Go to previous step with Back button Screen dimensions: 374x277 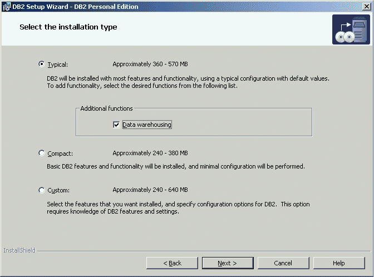pyautogui.click(x=172, y=263)
